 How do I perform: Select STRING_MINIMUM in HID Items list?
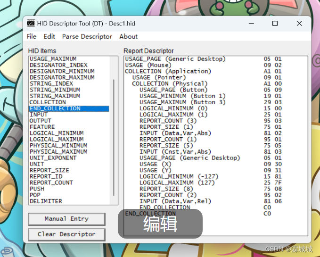coord(69,90)
